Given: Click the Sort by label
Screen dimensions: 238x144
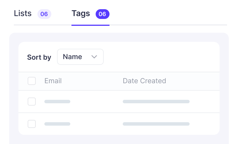Looking at the screenshot, I should (39, 57).
